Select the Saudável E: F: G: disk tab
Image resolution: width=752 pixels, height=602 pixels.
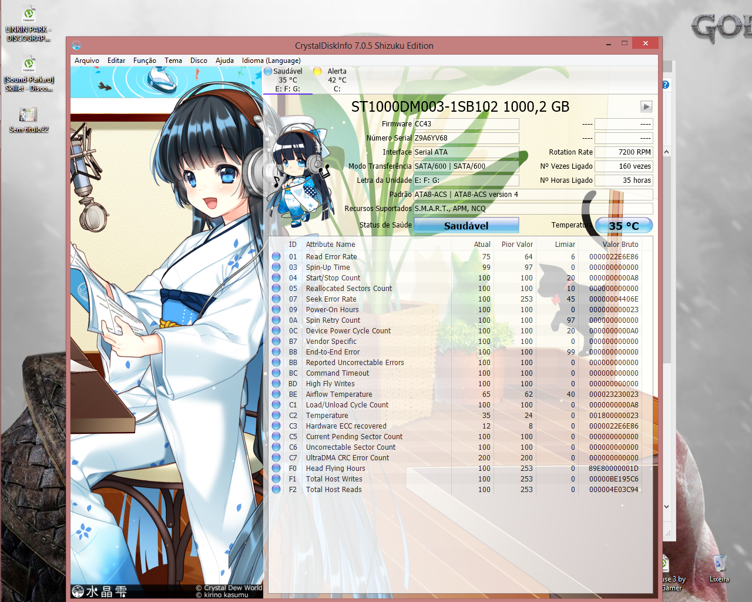pos(287,80)
